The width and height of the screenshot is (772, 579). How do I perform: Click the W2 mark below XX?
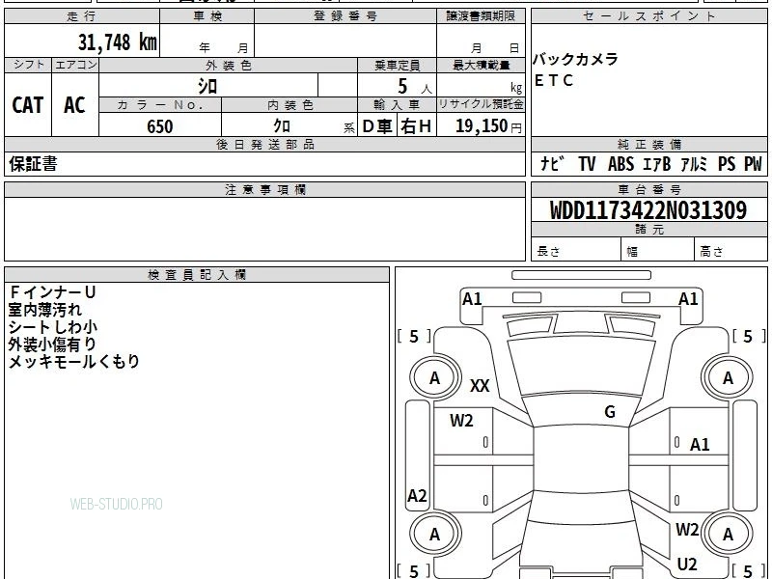click(x=461, y=421)
